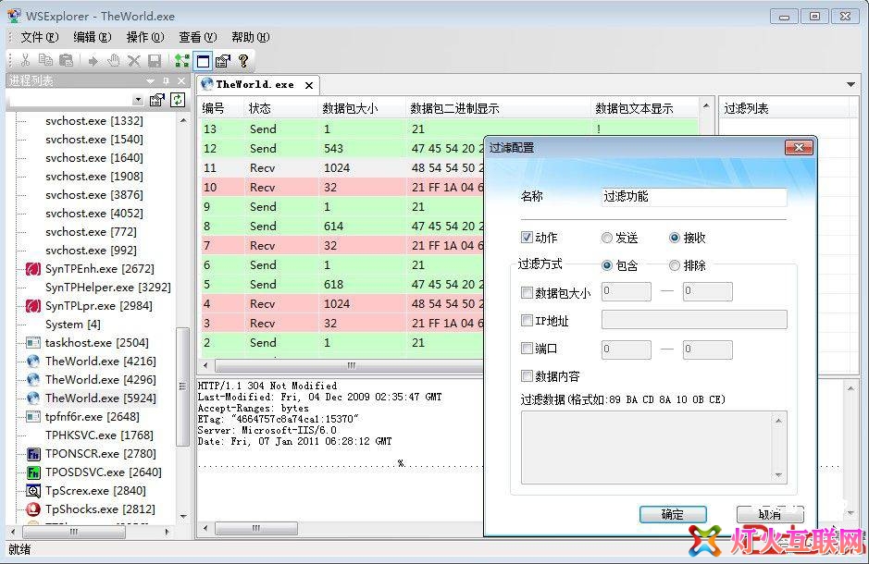Image resolution: width=869 pixels, height=564 pixels.
Task: Open the 帮助(H) menu
Action: tap(251, 37)
